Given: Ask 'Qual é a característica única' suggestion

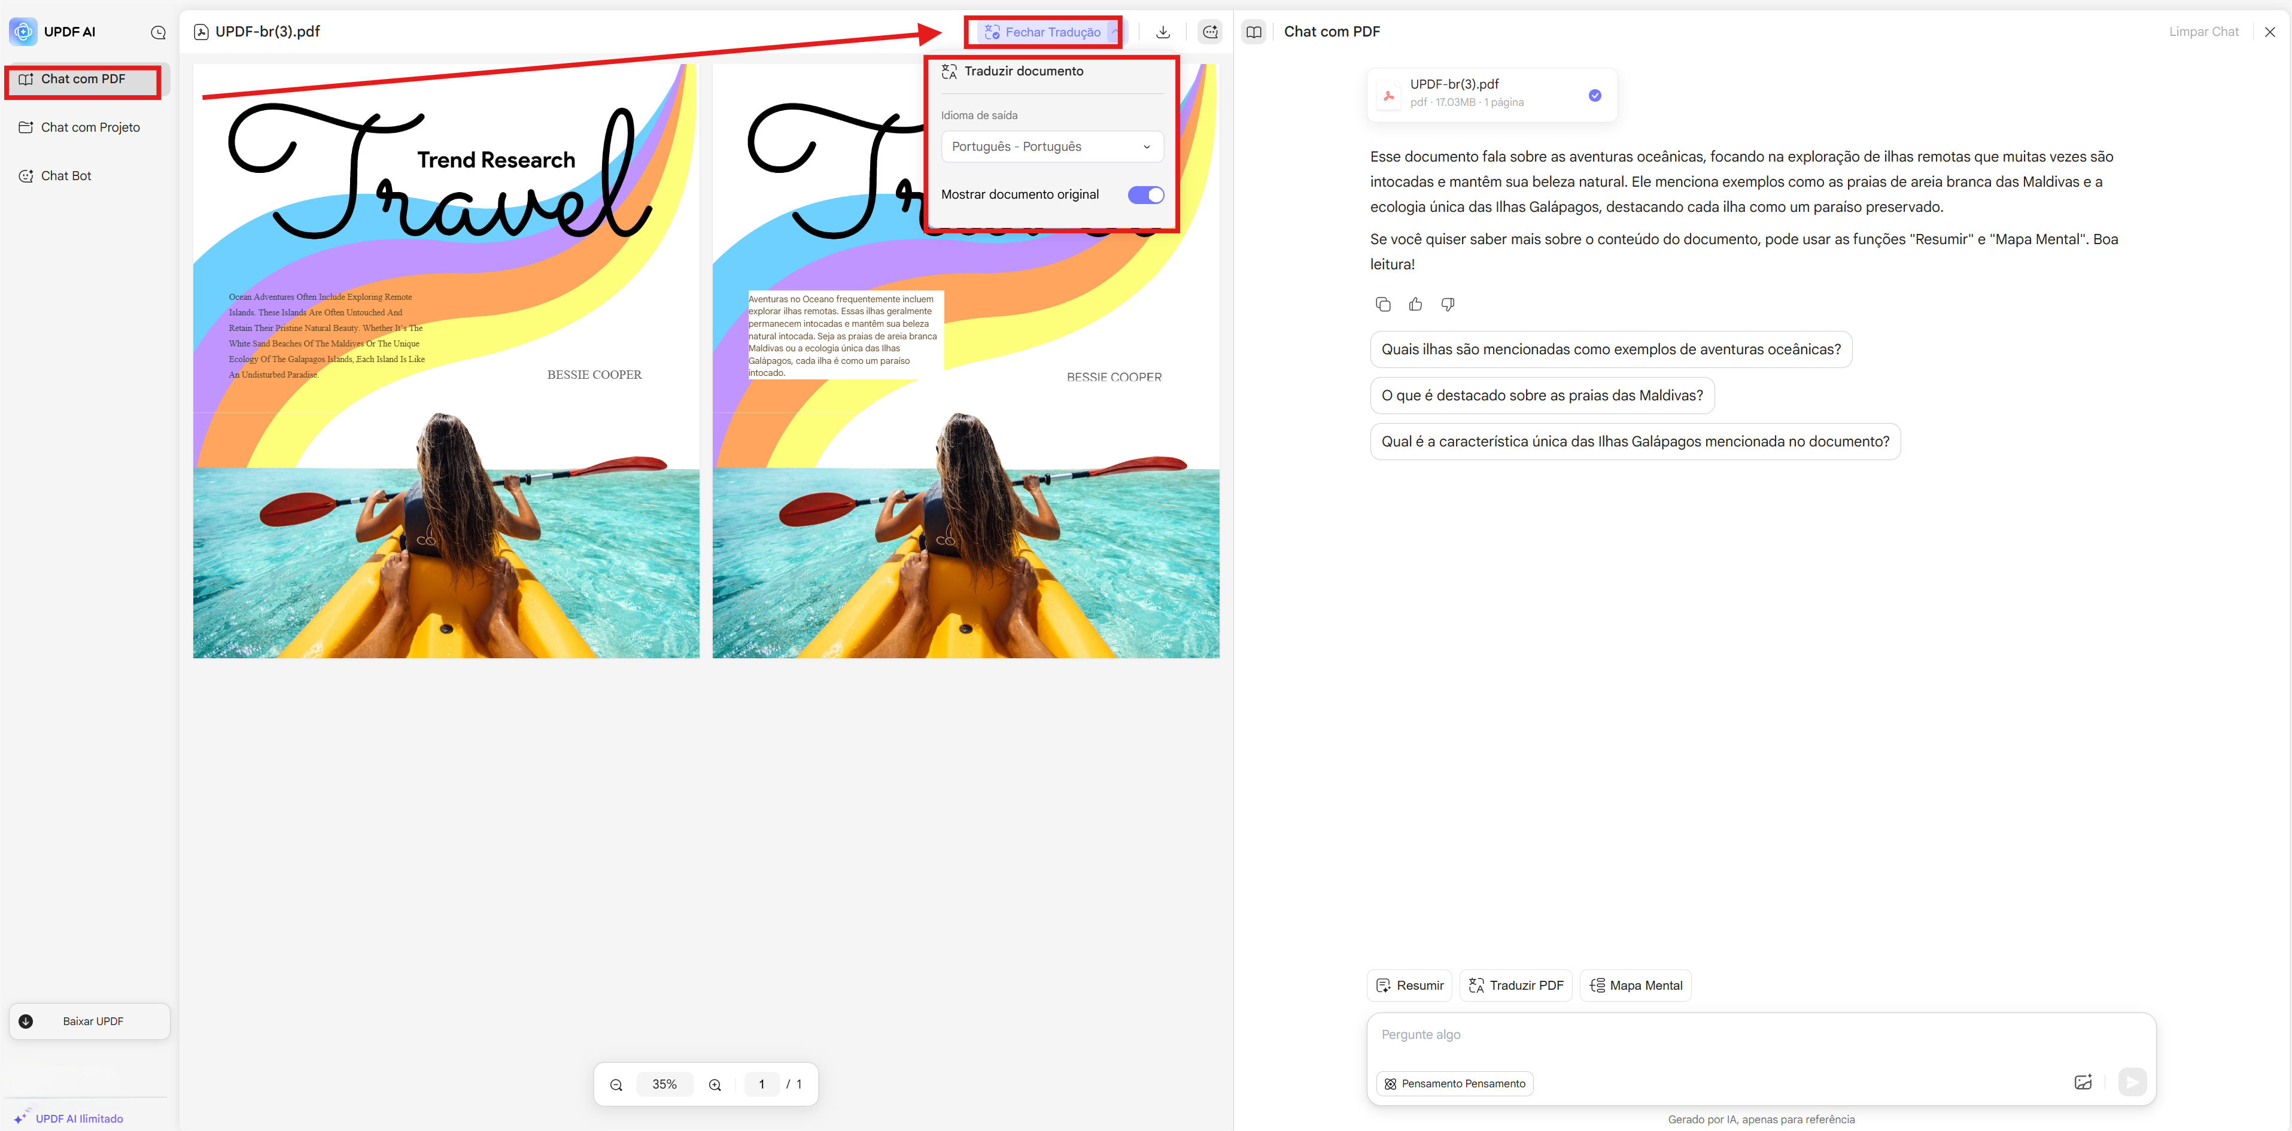Looking at the screenshot, I should coord(1636,442).
